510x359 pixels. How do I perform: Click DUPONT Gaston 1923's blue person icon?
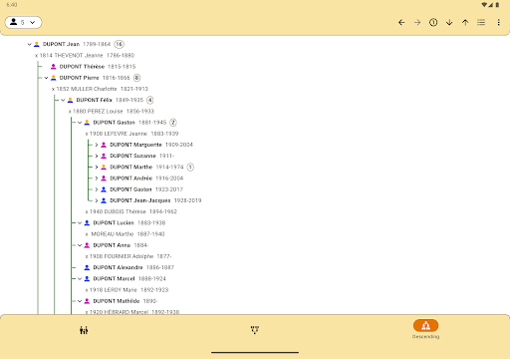tap(104, 189)
